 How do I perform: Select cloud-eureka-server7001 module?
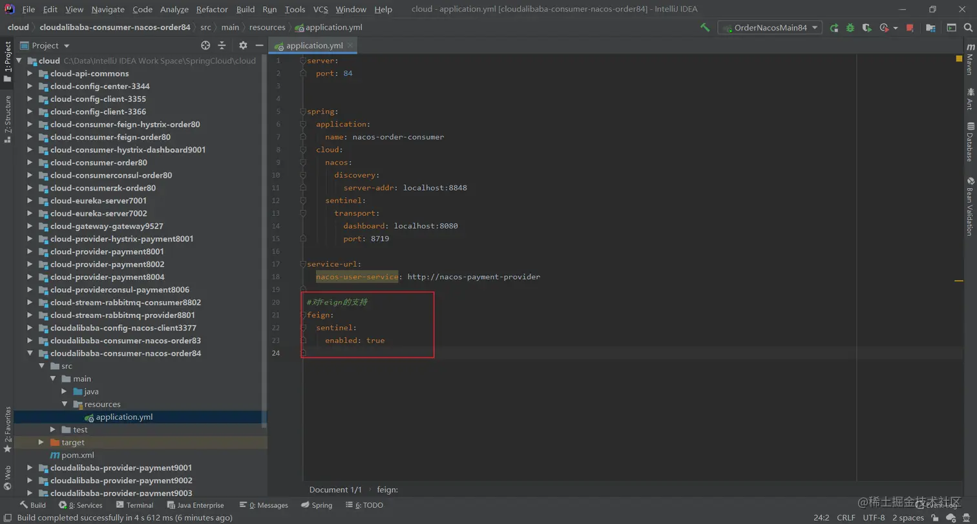[99, 201]
